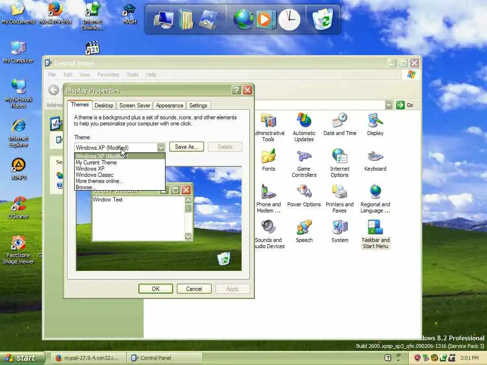Select More themes online... option

[x=120, y=181]
